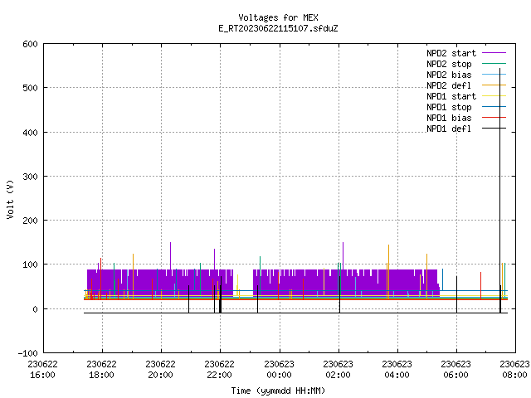Click the purple NPD2 start legend line
This screenshot has width=531, height=398.
coord(494,53)
